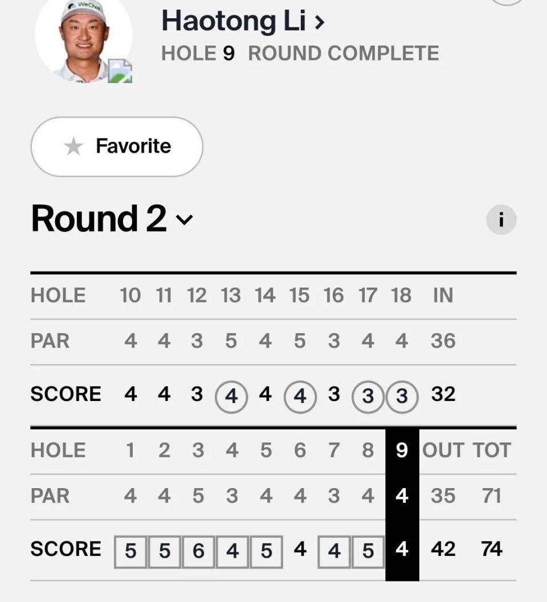Click the TOT total score of 74
Viewport: 547px width, 602px height.
491,549
